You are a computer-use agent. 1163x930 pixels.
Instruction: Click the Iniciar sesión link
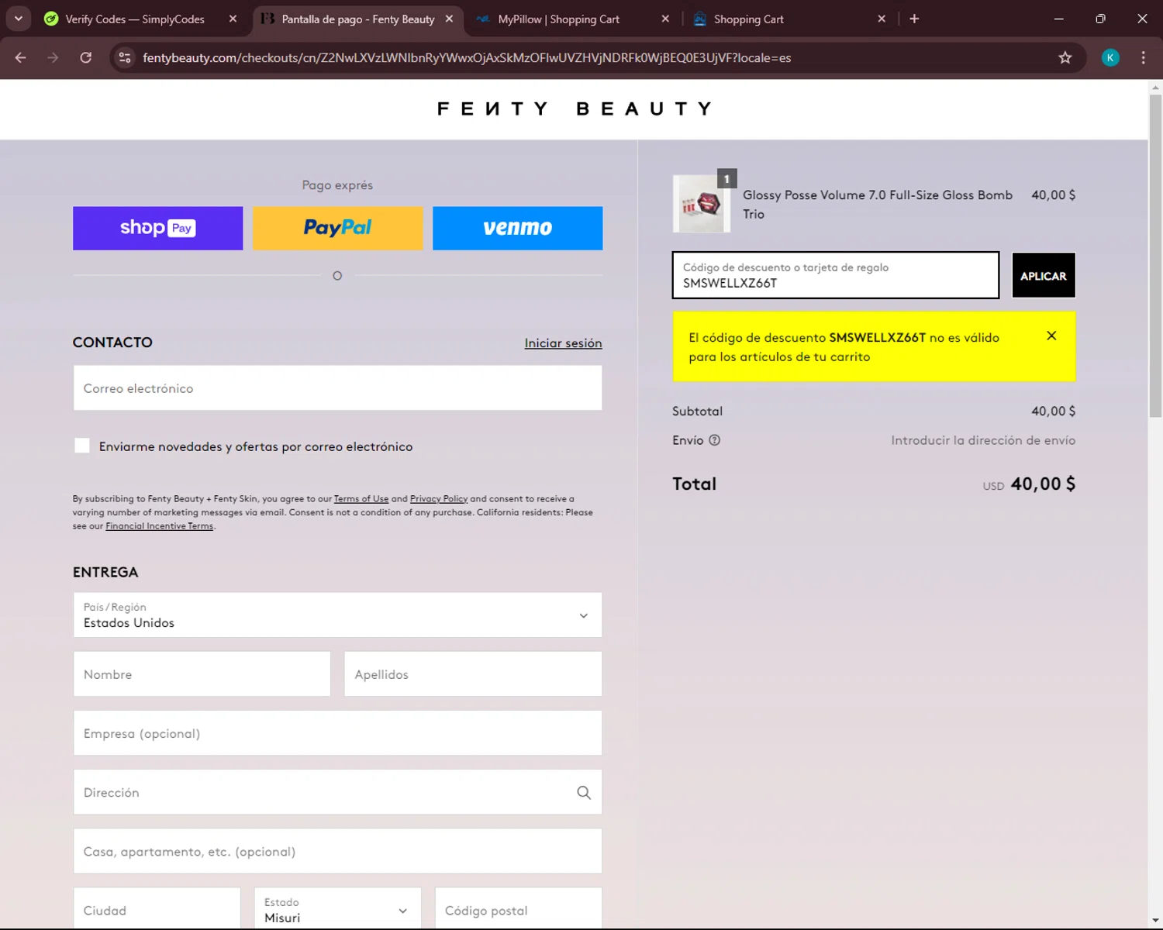pyautogui.click(x=563, y=343)
